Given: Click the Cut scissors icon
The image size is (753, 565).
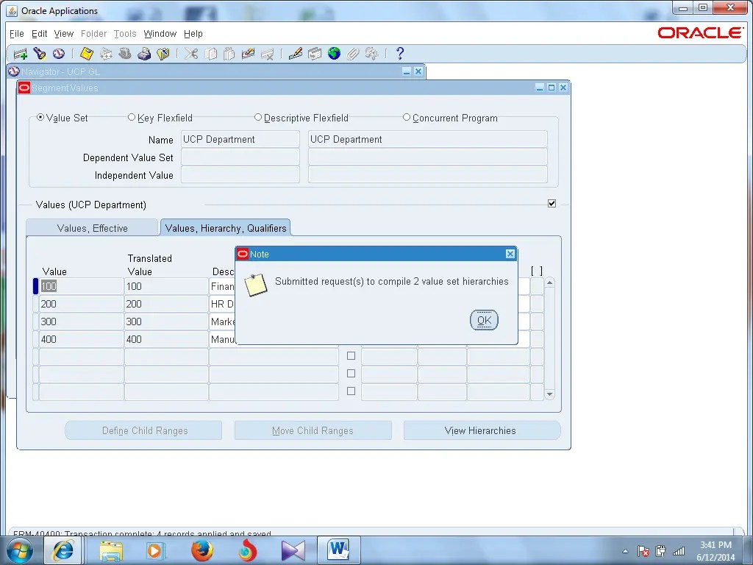Looking at the screenshot, I should (191, 54).
